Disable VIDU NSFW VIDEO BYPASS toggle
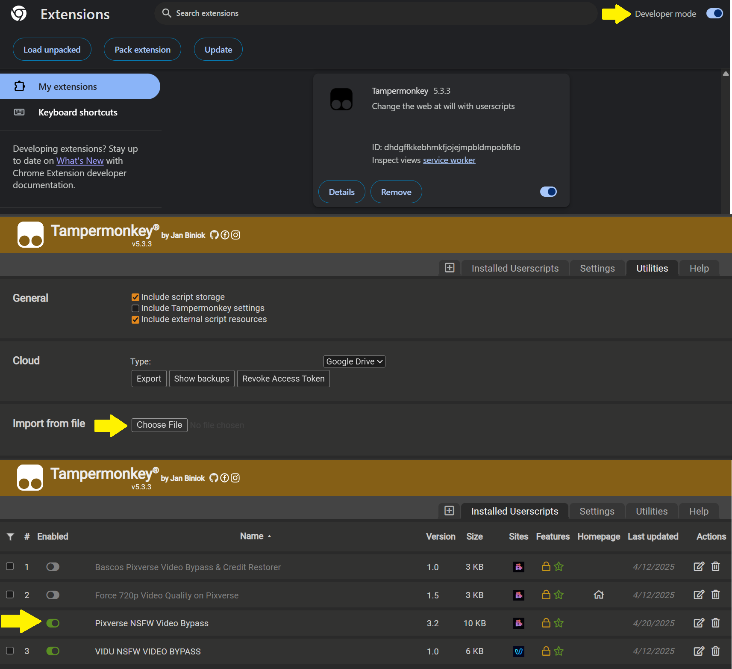The height and width of the screenshot is (669, 732). (x=53, y=651)
